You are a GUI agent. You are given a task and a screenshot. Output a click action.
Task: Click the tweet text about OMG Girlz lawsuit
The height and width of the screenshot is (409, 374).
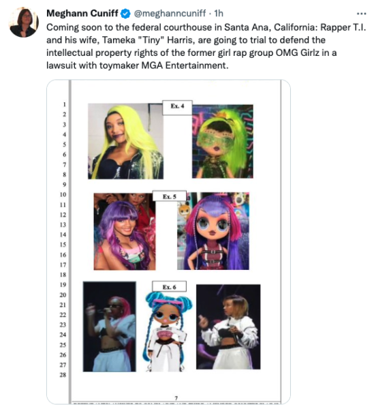(x=206, y=46)
